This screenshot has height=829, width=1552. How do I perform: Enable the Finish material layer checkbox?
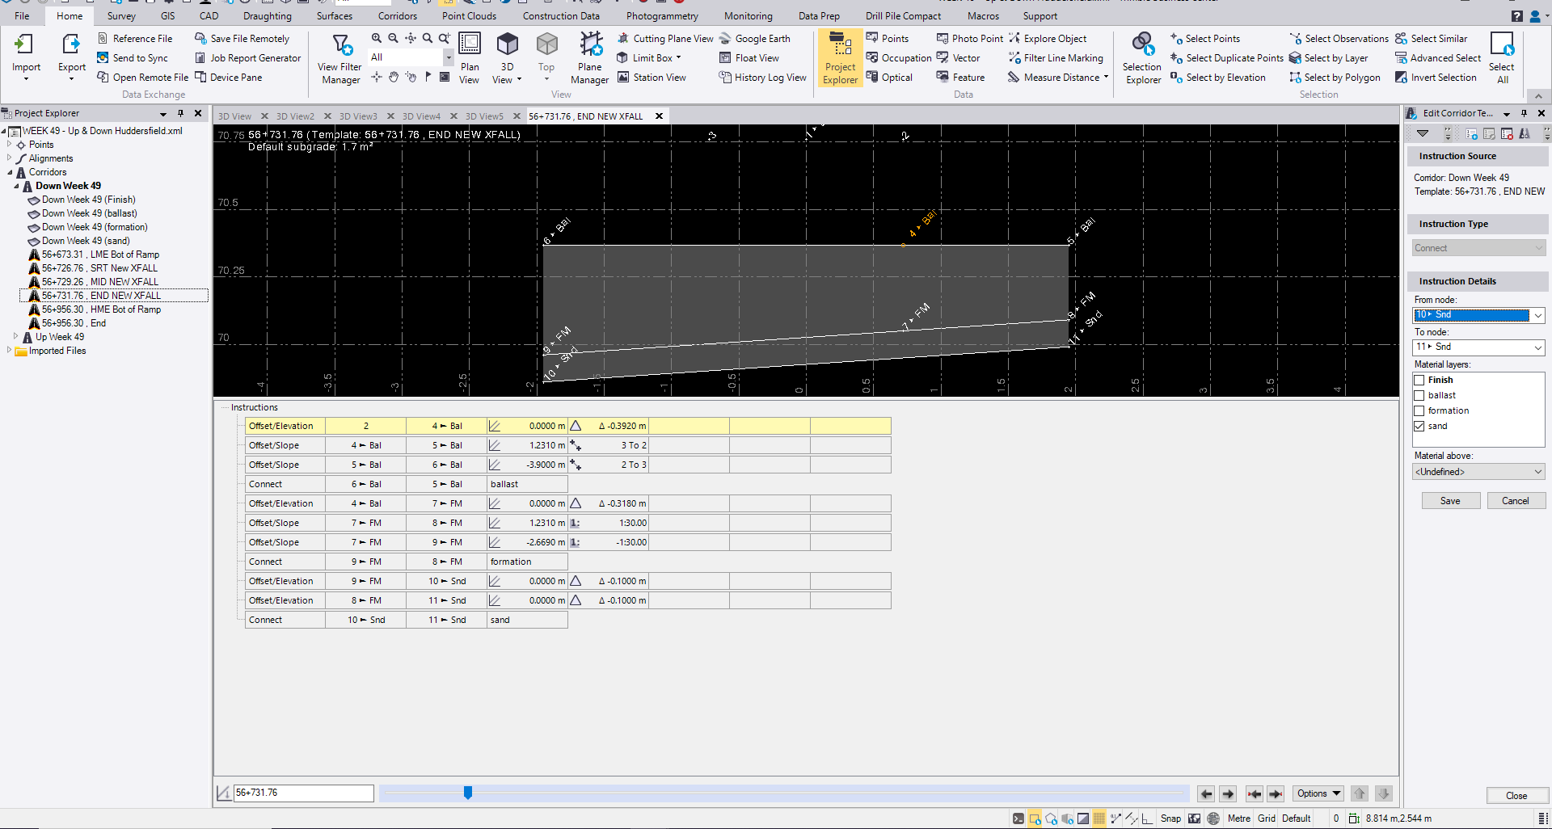pyautogui.click(x=1419, y=380)
